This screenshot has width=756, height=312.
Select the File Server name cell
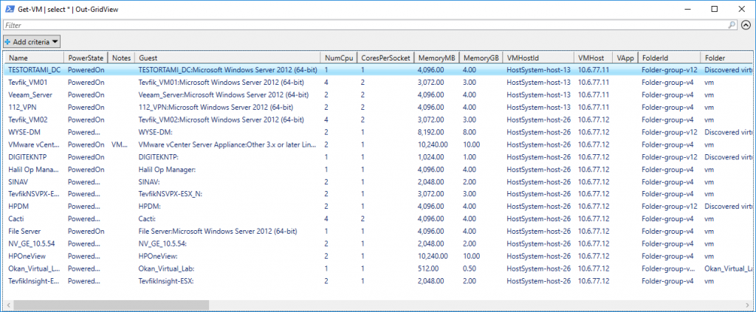point(24,231)
